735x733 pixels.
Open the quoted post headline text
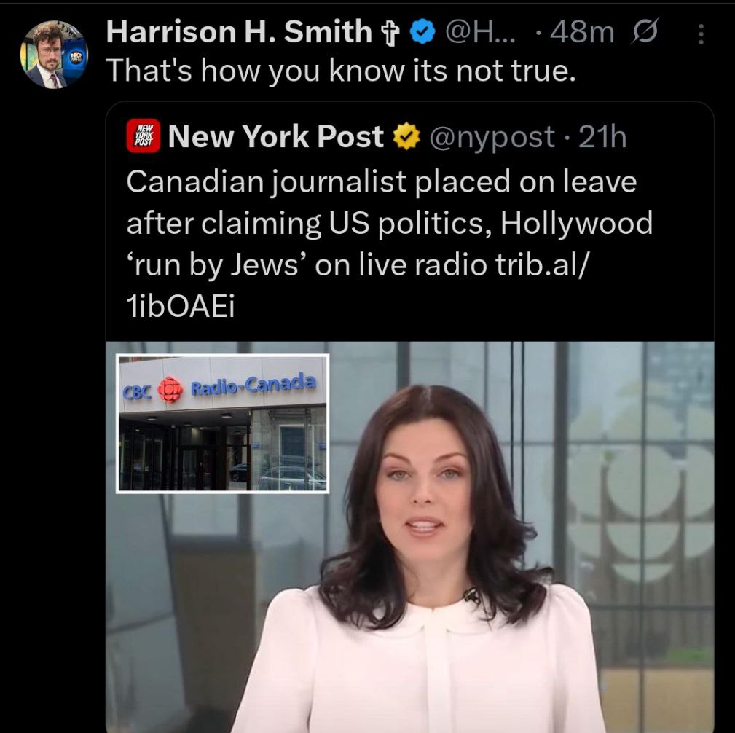(389, 244)
